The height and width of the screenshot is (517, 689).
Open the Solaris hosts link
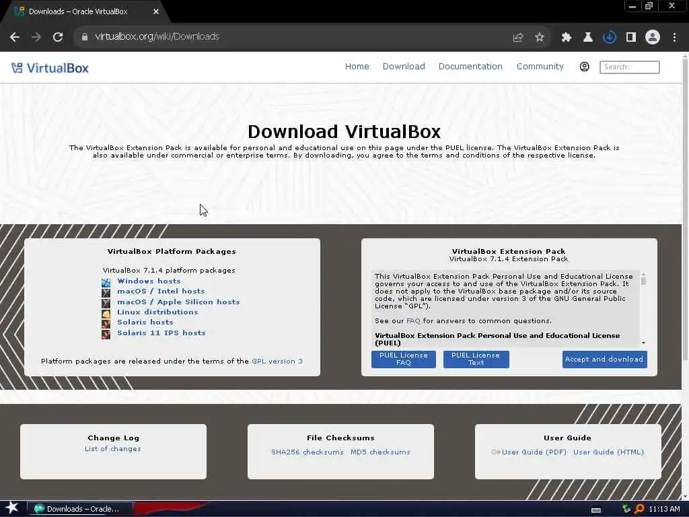click(x=145, y=322)
